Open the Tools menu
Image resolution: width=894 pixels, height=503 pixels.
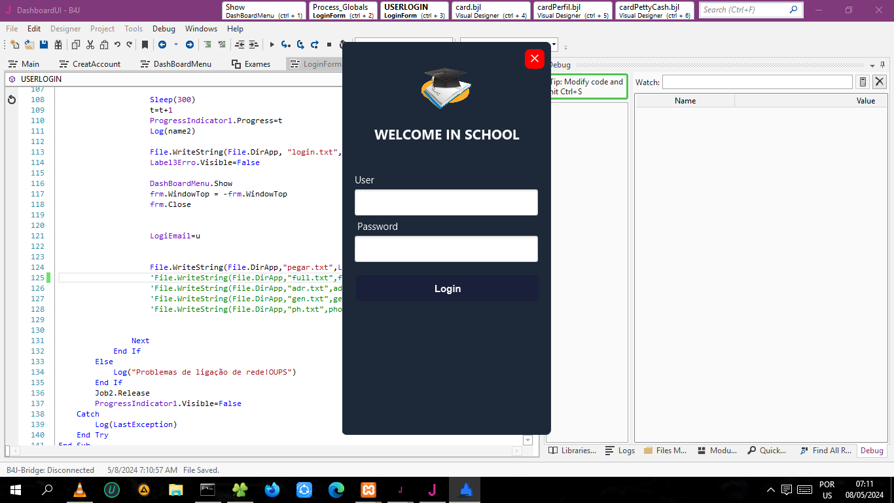(x=134, y=29)
